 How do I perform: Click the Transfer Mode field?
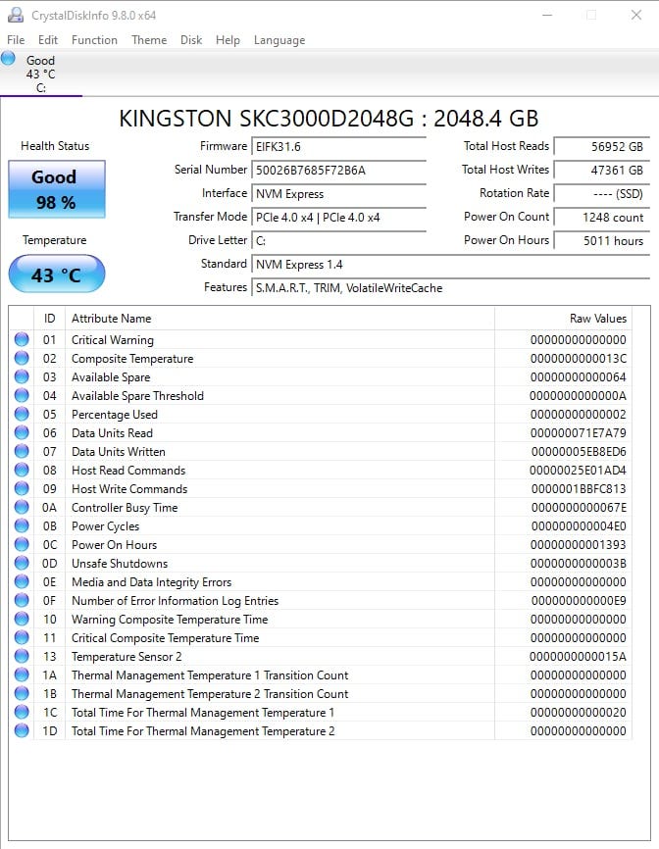[339, 217]
